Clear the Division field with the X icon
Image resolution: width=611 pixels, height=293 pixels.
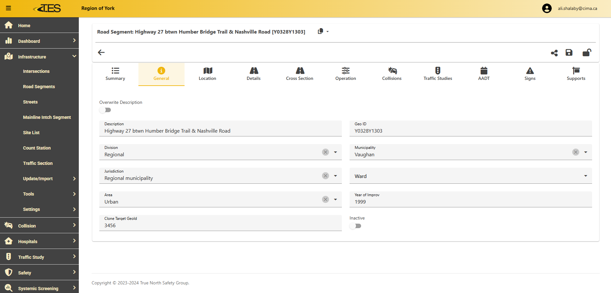(325, 152)
